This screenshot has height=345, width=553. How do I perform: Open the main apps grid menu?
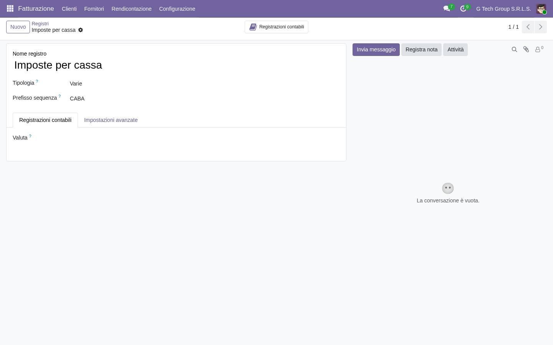[10, 8]
